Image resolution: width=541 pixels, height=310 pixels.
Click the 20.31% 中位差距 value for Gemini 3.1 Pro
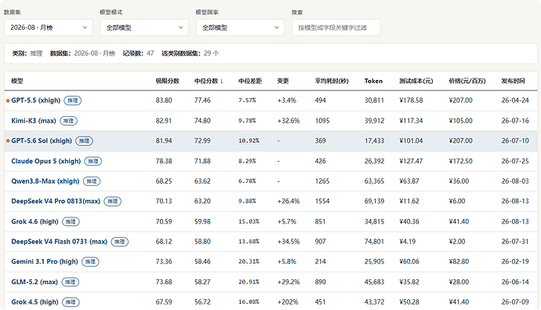[x=249, y=261]
